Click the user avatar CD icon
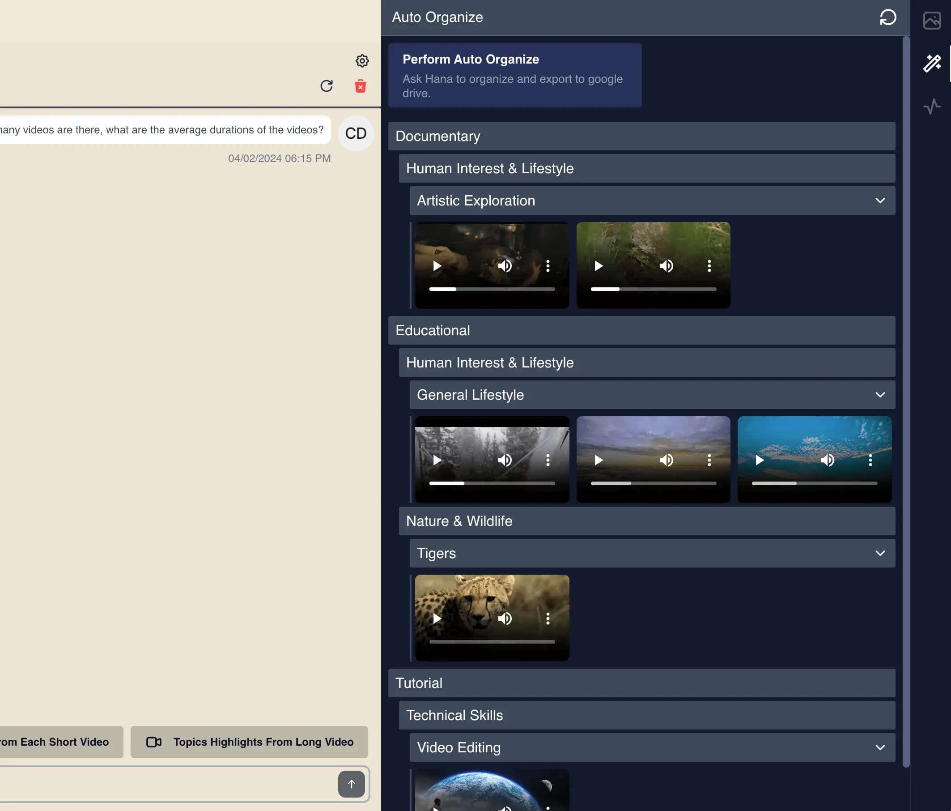Image resolution: width=951 pixels, height=811 pixels. 355,132
